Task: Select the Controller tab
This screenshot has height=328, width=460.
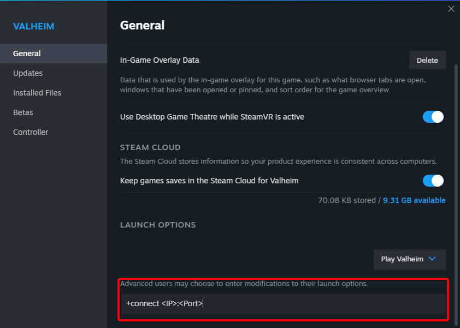Action: click(31, 132)
